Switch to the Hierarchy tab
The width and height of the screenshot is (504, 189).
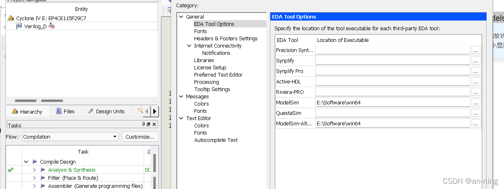[x=28, y=111]
